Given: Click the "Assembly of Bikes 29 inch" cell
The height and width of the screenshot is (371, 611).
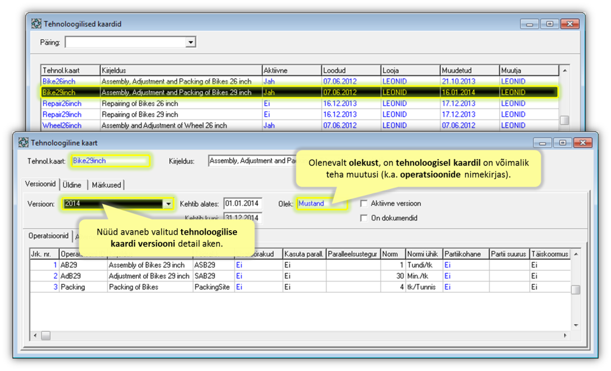Looking at the screenshot, I should [x=150, y=265].
